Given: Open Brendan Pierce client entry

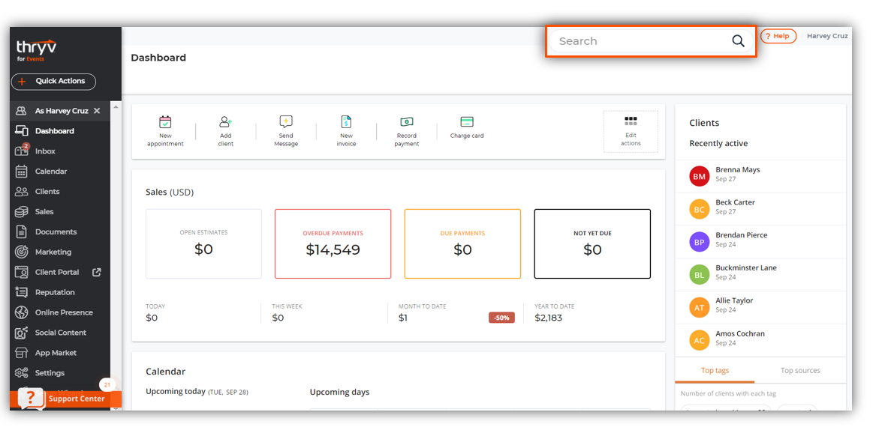Looking at the screenshot, I should (760, 242).
